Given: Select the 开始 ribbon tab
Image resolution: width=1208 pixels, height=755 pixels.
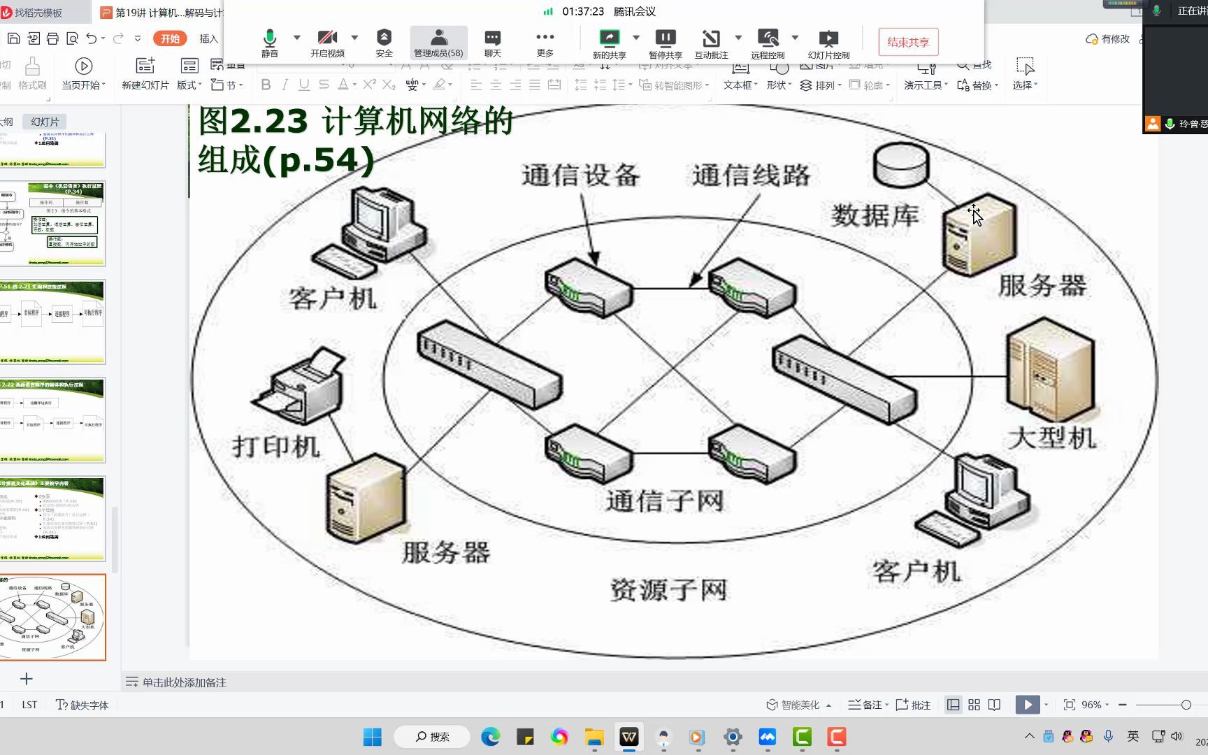Looking at the screenshot, I should point(170,38).
